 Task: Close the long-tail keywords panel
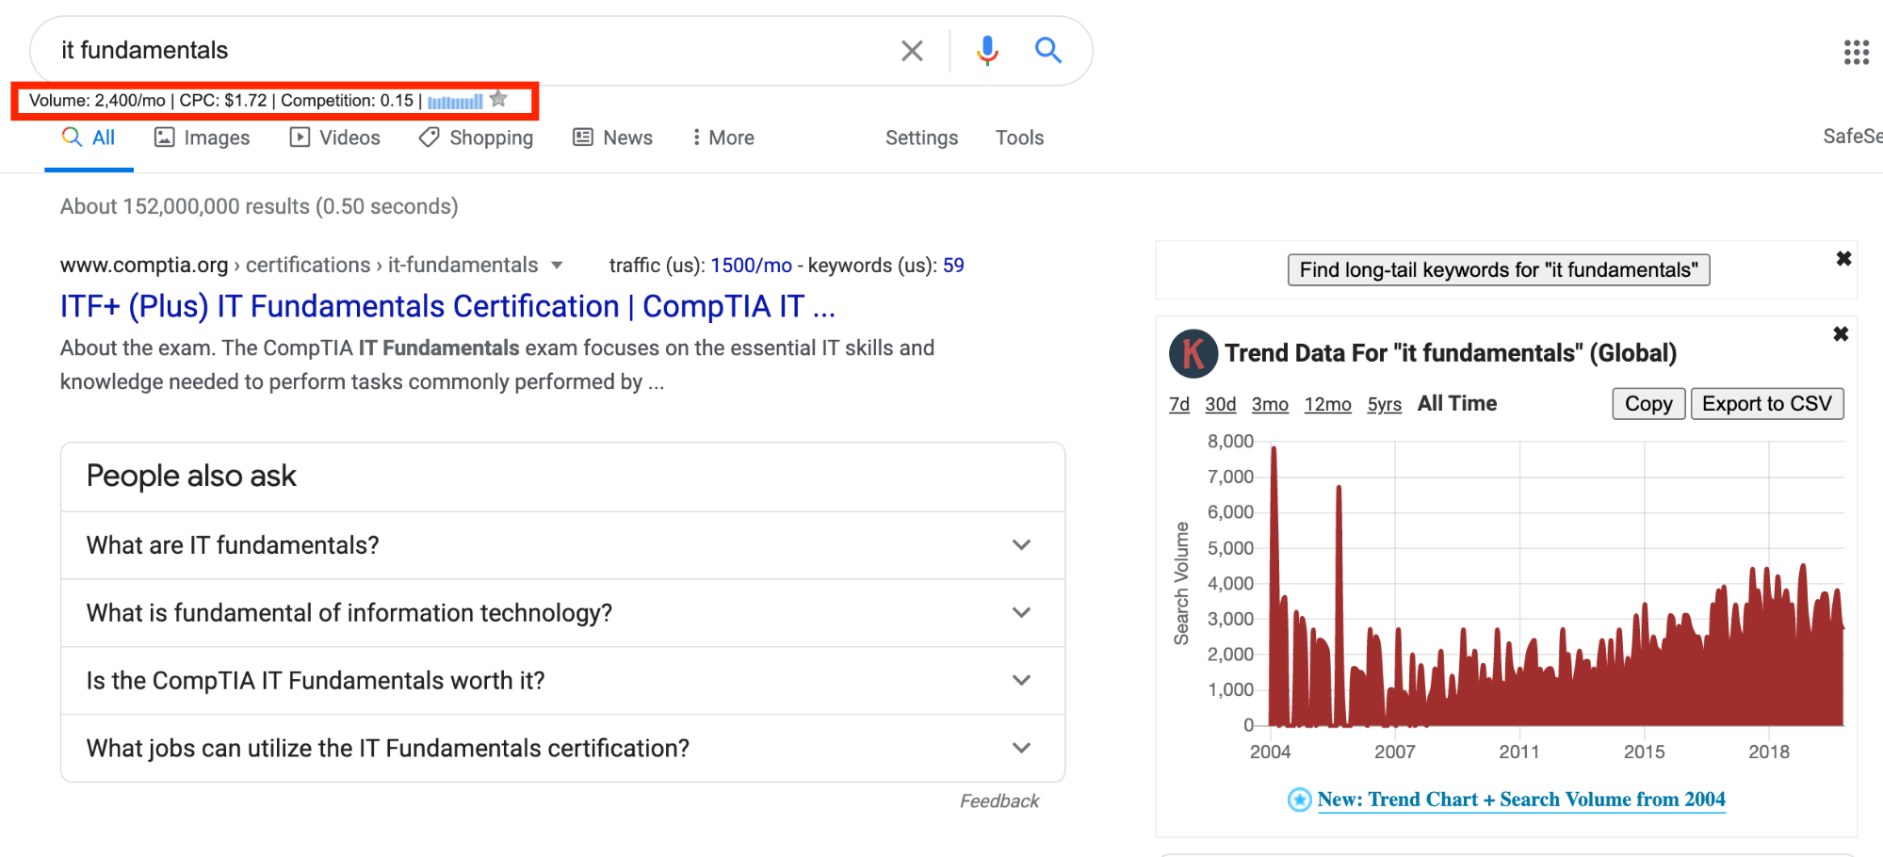1843,259
